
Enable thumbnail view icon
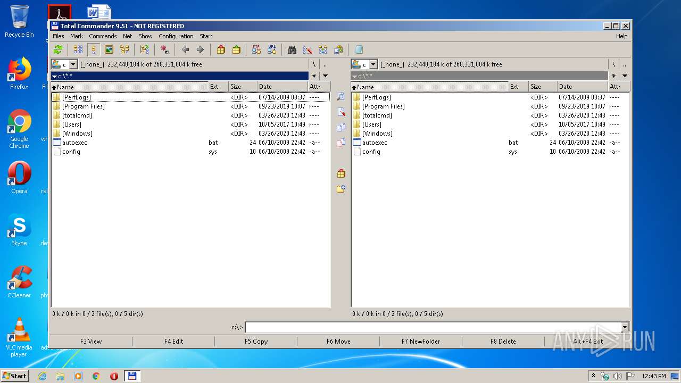(x=109, y=49)
